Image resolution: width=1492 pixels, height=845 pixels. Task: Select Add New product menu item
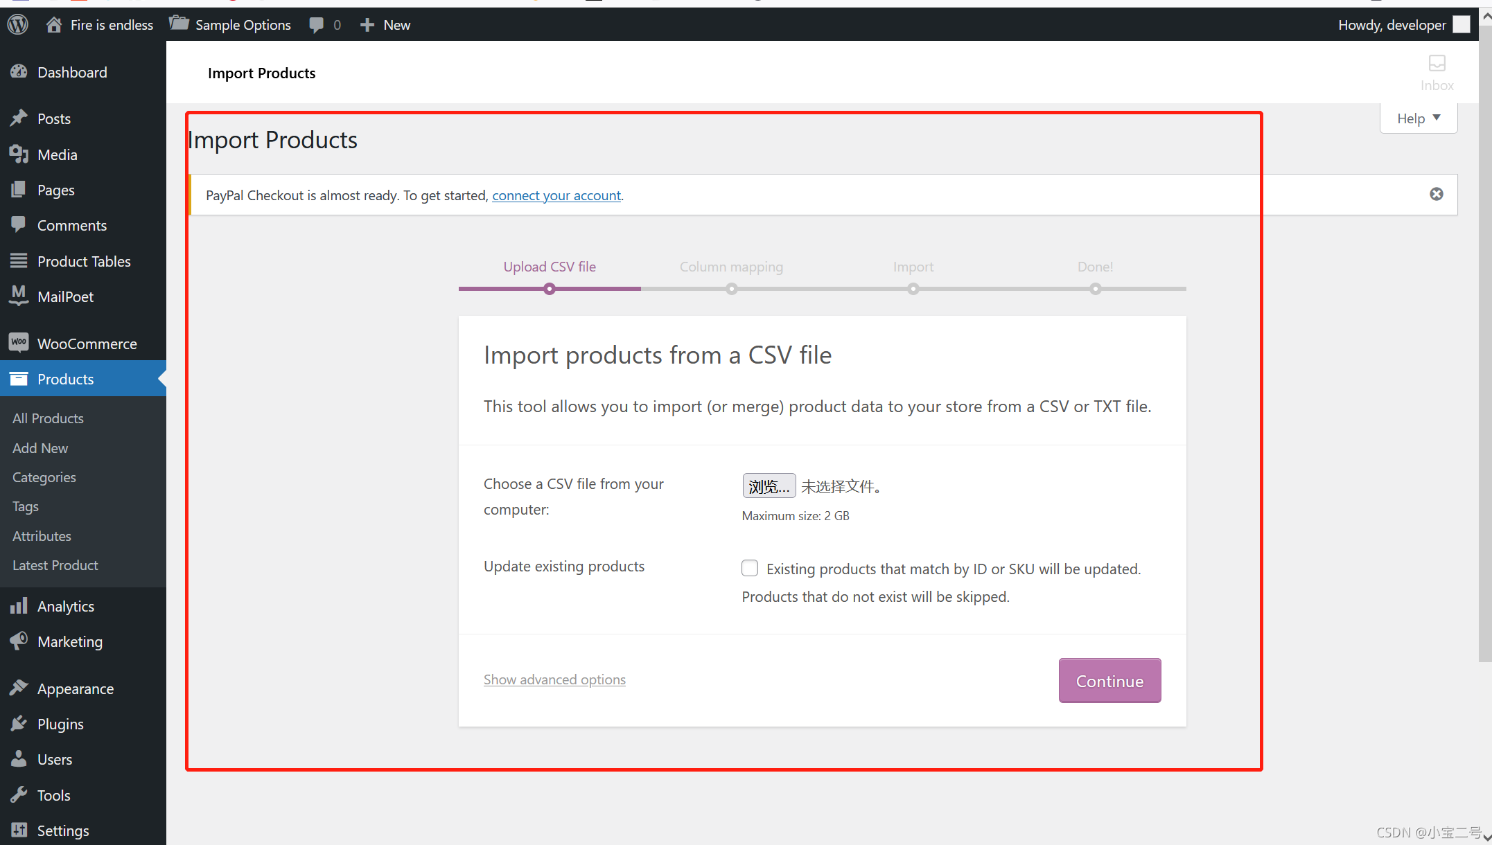click(x=40, y=447)
